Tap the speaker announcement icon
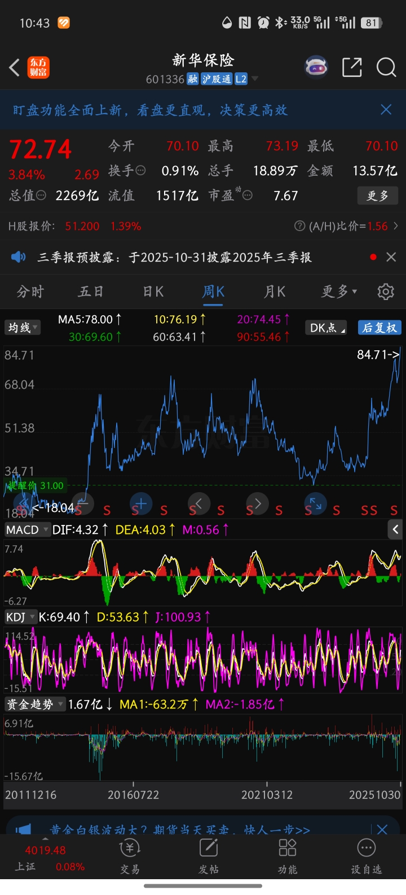 point(19,257)
